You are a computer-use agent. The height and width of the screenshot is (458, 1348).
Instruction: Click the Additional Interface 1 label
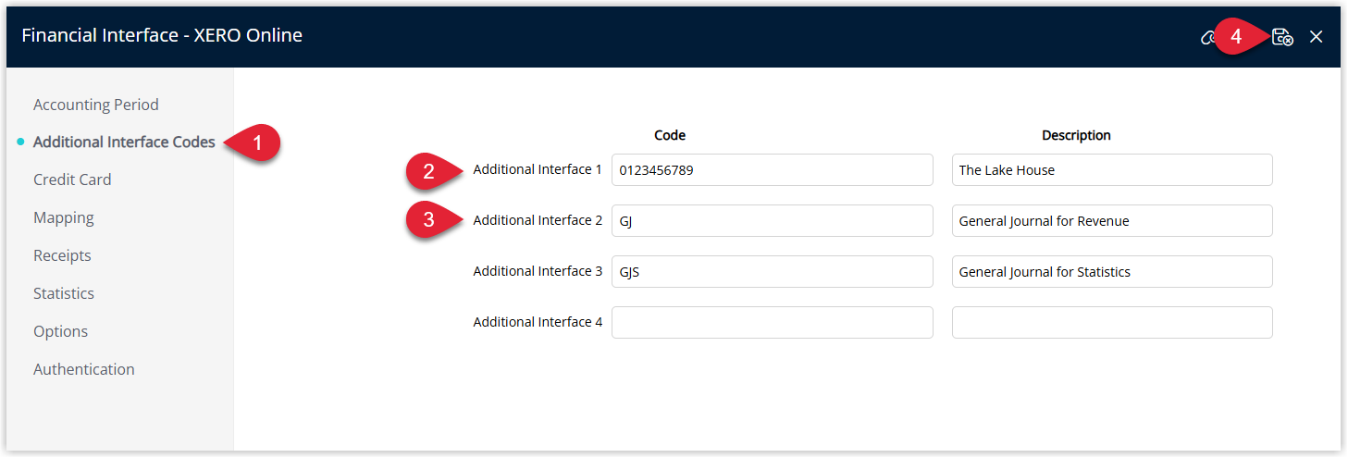click(538, 169)
